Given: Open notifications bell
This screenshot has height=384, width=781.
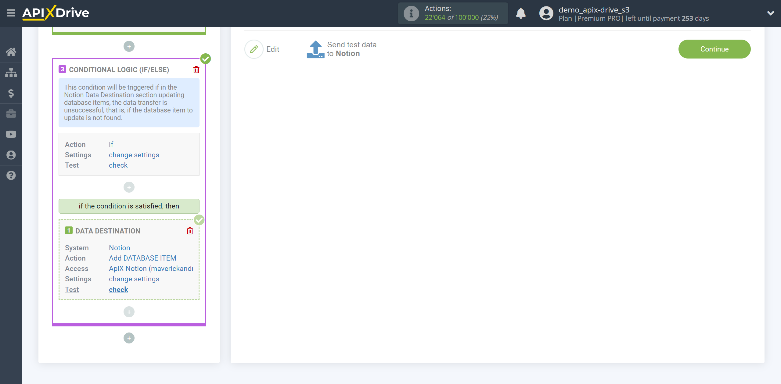Looking at the screenshot, I should [520, 13].
